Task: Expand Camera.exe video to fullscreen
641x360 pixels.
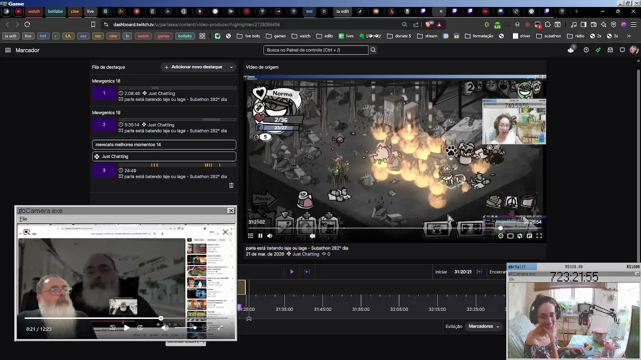Action: pos(220,328)
